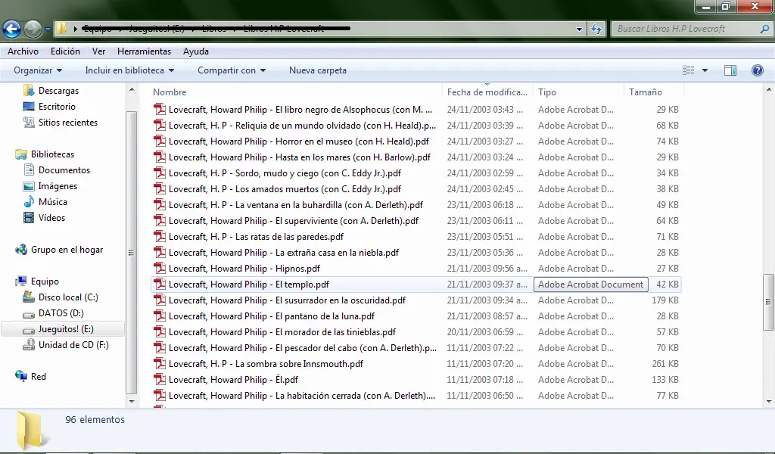
Task: Open the Herramientas menu
Action: [144, 51]
